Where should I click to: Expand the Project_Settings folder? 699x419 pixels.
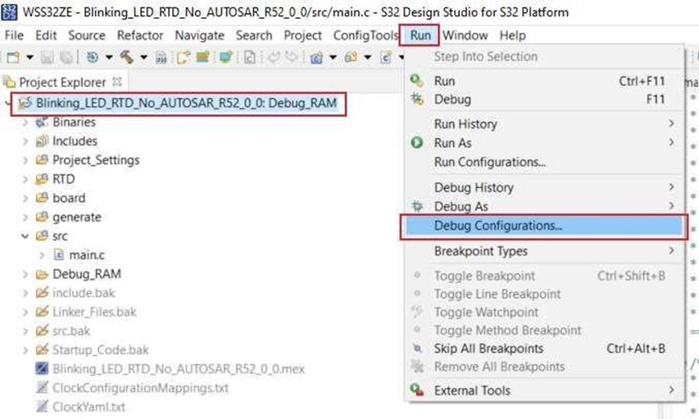click(x=25, y=160)
